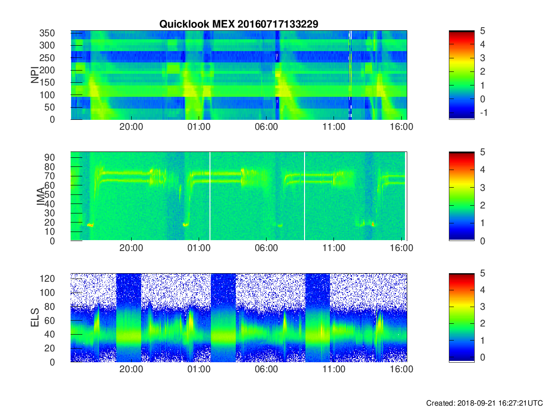Click the 16:00 label under IMA plot
The height and width of the screenshot is (407, 543).
point(401,249)
